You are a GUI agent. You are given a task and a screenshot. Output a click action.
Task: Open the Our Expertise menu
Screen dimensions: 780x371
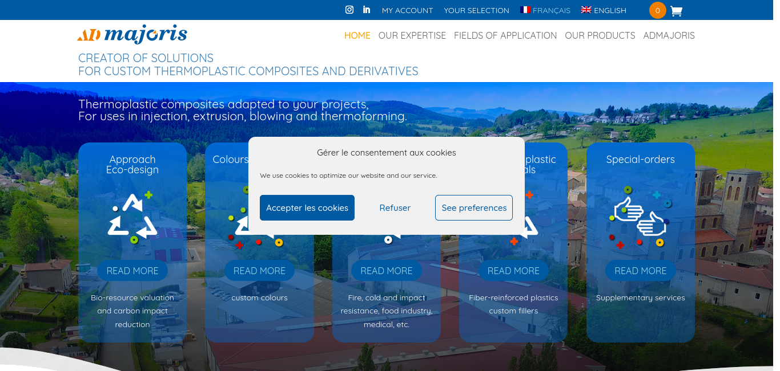pos(412,35)
